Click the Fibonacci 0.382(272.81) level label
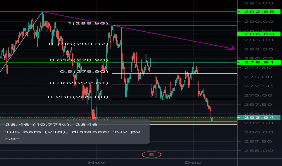Viewport: 282px width, 166px height. [79, 83]
